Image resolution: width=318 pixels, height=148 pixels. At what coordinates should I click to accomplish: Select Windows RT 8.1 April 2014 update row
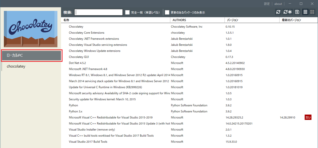(x=189, y=75)
